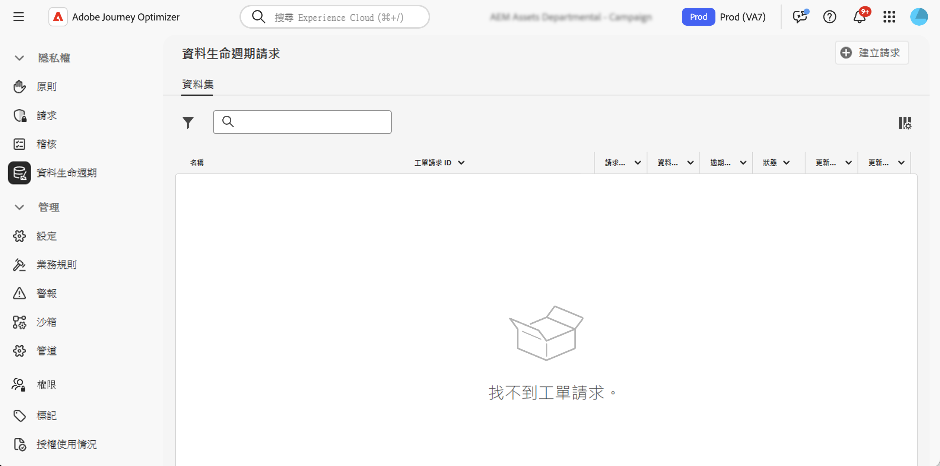
Task: Collapse the 管理 section
Action: point(19,207)
